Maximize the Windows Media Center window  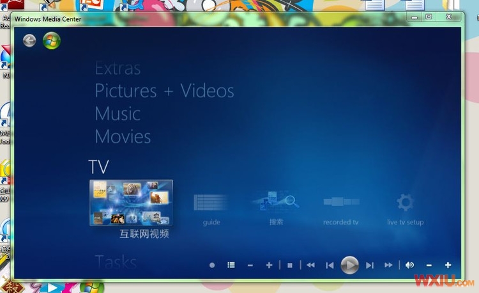(x=429, y=17)
